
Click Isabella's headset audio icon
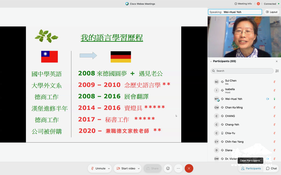222,90
